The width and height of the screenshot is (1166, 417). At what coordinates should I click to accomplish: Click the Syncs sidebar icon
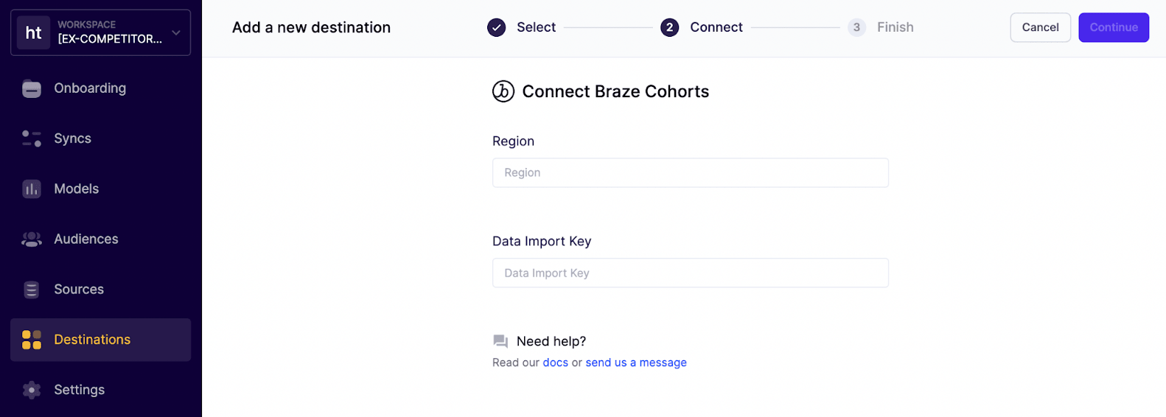pyautogui.click(x=32, y=139)
